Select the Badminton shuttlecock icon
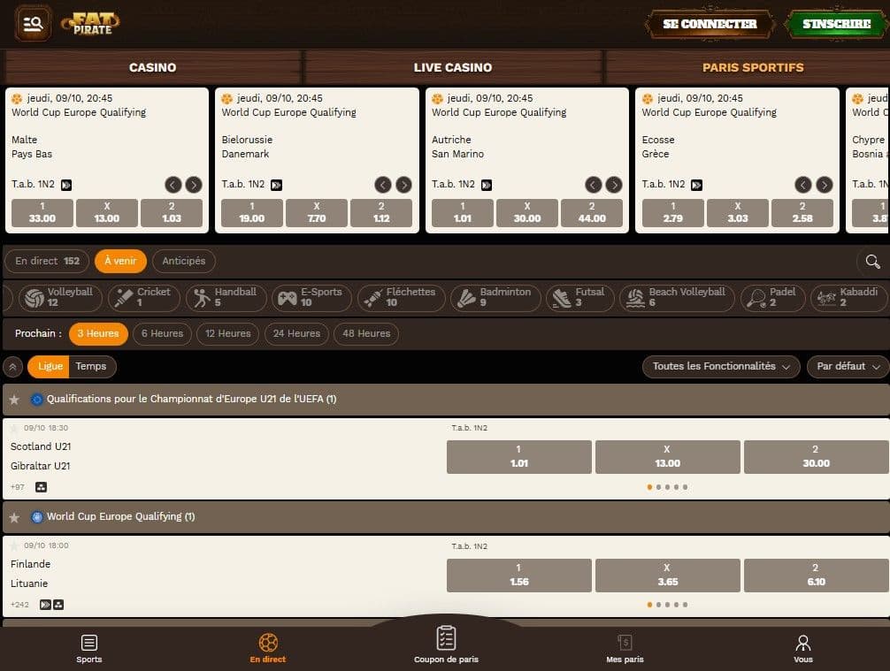 point(465,298)
